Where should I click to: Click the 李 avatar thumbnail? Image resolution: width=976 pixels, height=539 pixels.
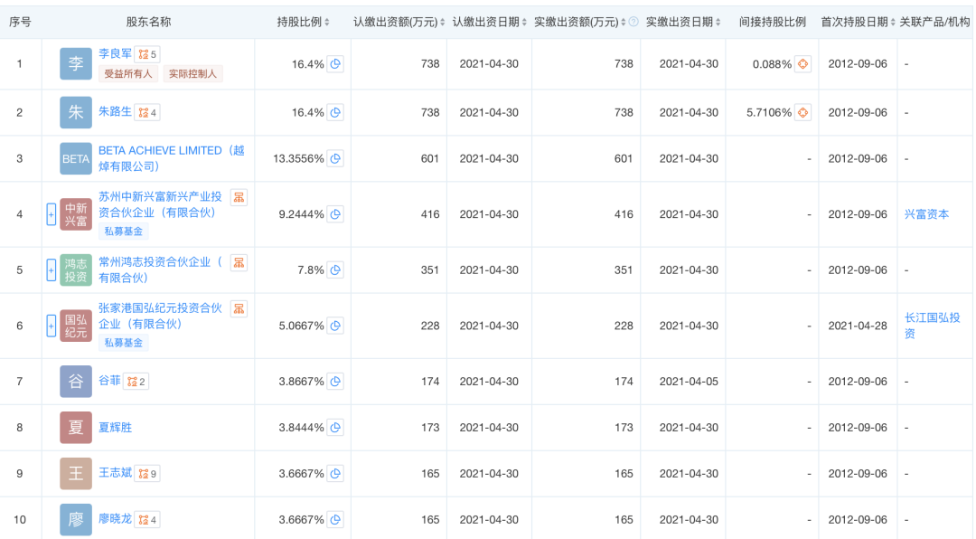[x=76, y=63]
